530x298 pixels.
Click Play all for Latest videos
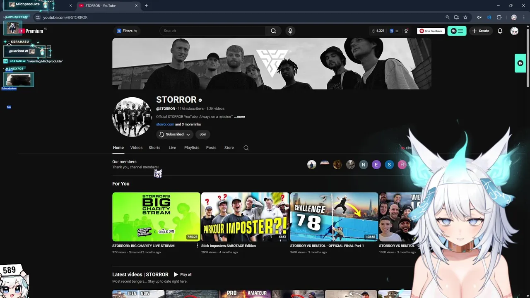(x=183, y=274)
